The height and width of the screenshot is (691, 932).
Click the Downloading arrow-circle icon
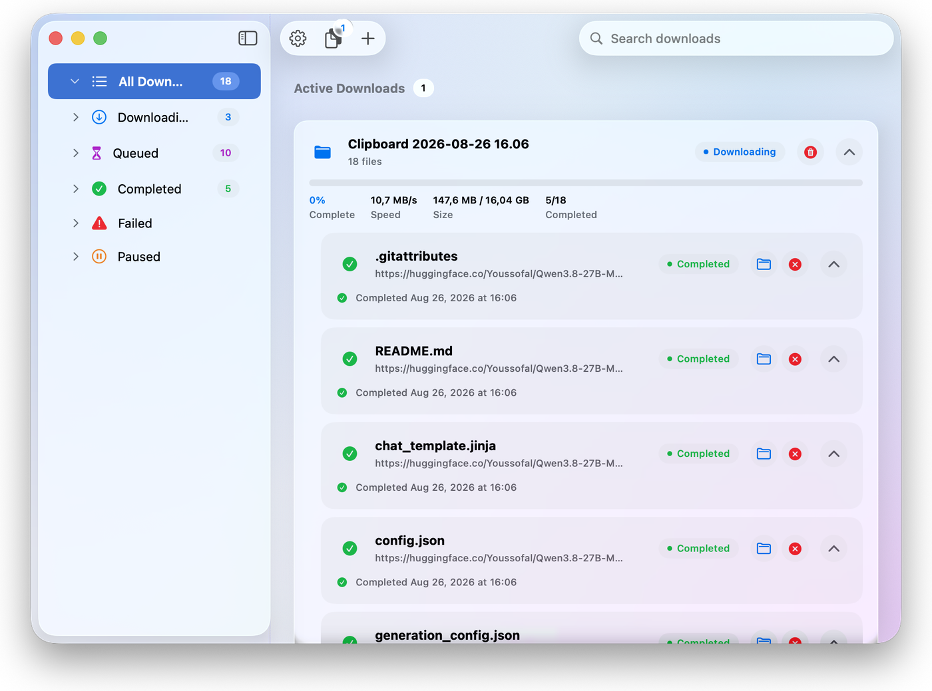click(99, 117)
